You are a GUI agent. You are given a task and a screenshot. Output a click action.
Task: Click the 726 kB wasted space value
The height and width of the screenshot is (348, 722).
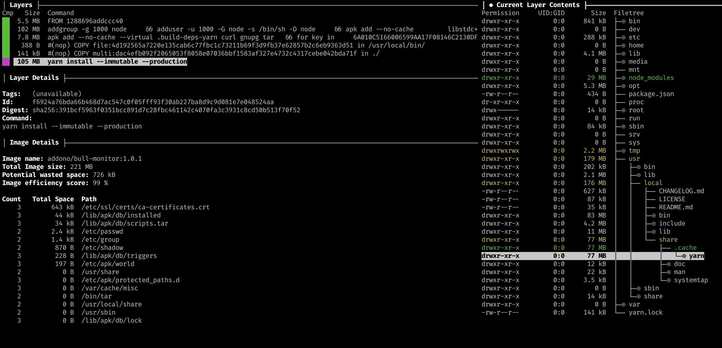pos(104,175)
